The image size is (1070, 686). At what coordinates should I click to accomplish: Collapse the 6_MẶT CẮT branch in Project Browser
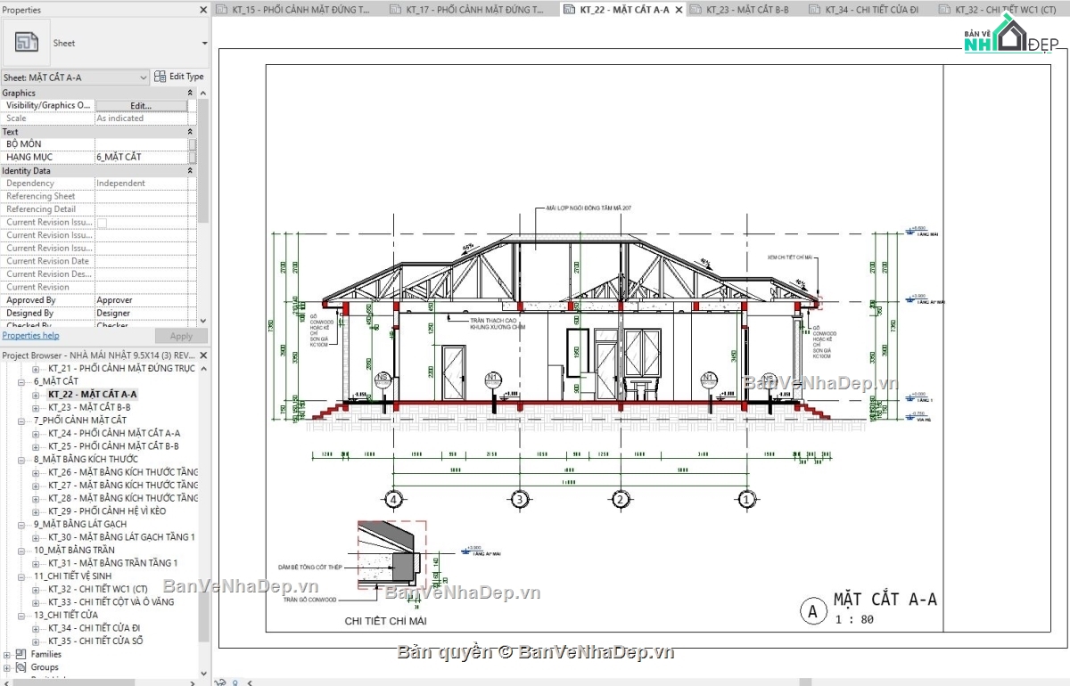pyautogui.click(x=20, y=380)
